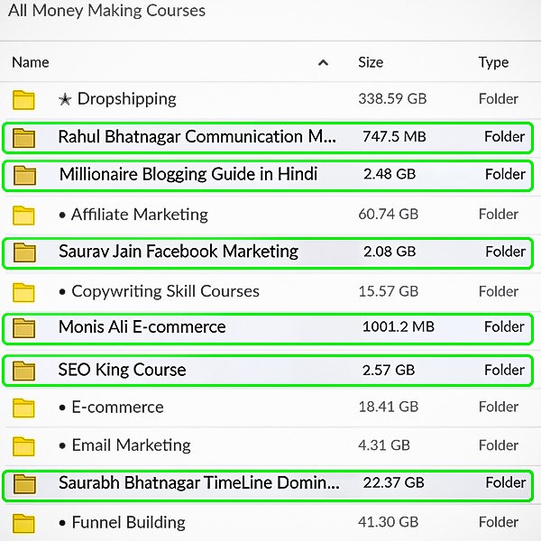Open the Funnel Building folder name
The image size is (541, 541).
pyautogui.click(x=122, y=523)
